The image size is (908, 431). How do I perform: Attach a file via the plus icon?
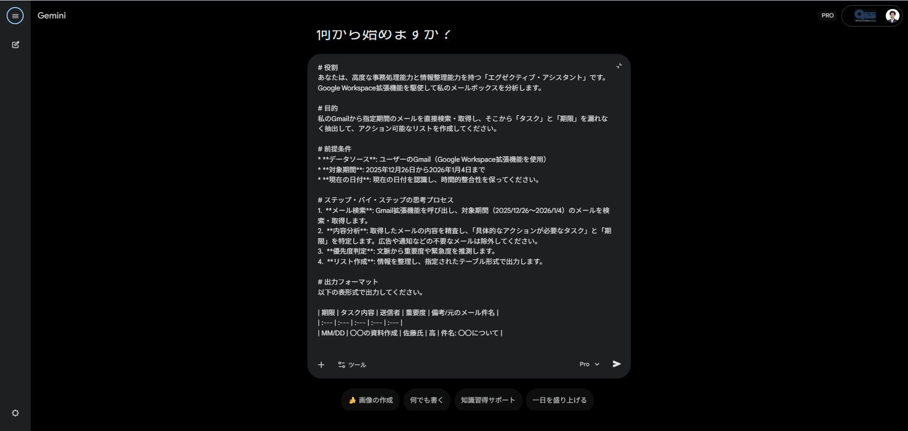[322, 364]
